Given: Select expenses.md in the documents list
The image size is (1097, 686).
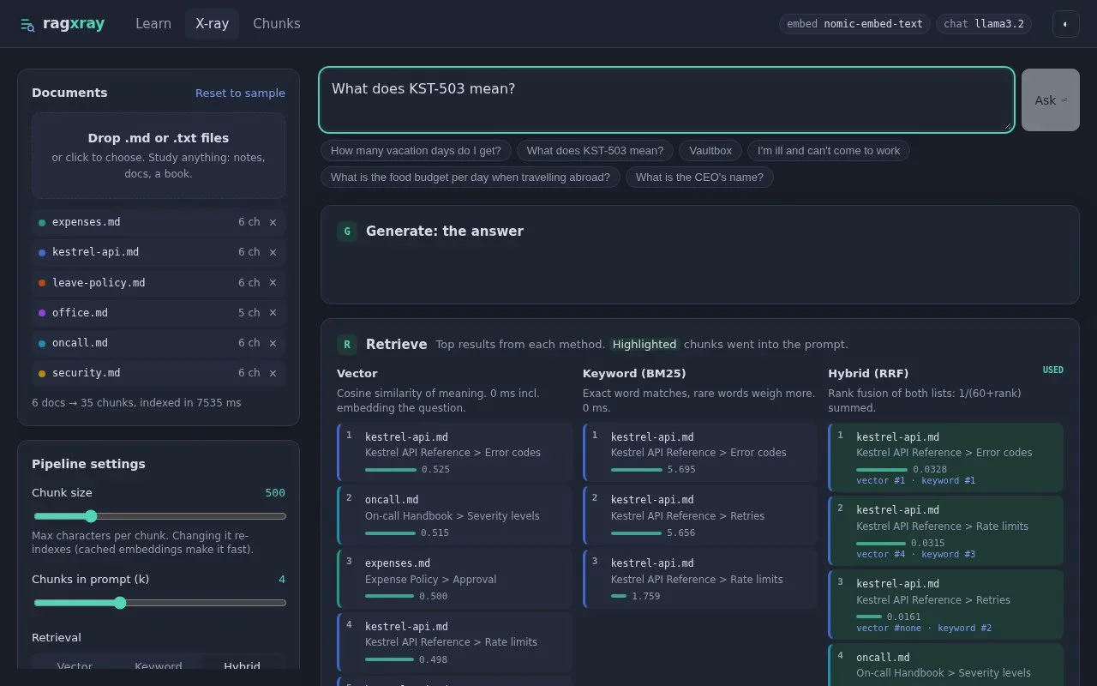Looking at the screenshot, I should tap(159, 222).
